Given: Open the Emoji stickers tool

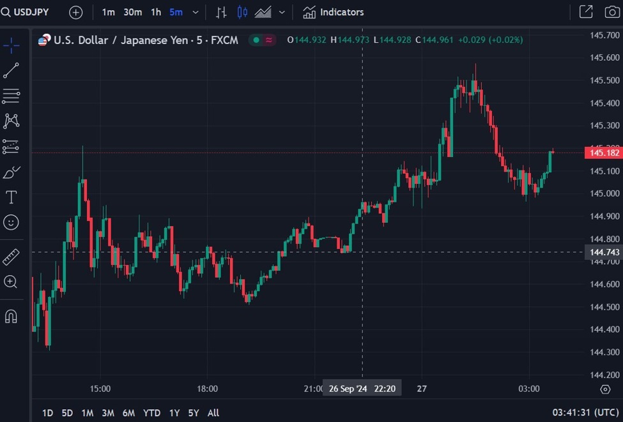Looking at the screenshot, I should point(11,222).
